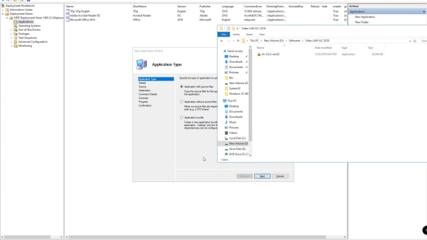Viewport: 427px width, 240px height.
Task: Click the 7Zip application row icon
Action: pos(67,11)
